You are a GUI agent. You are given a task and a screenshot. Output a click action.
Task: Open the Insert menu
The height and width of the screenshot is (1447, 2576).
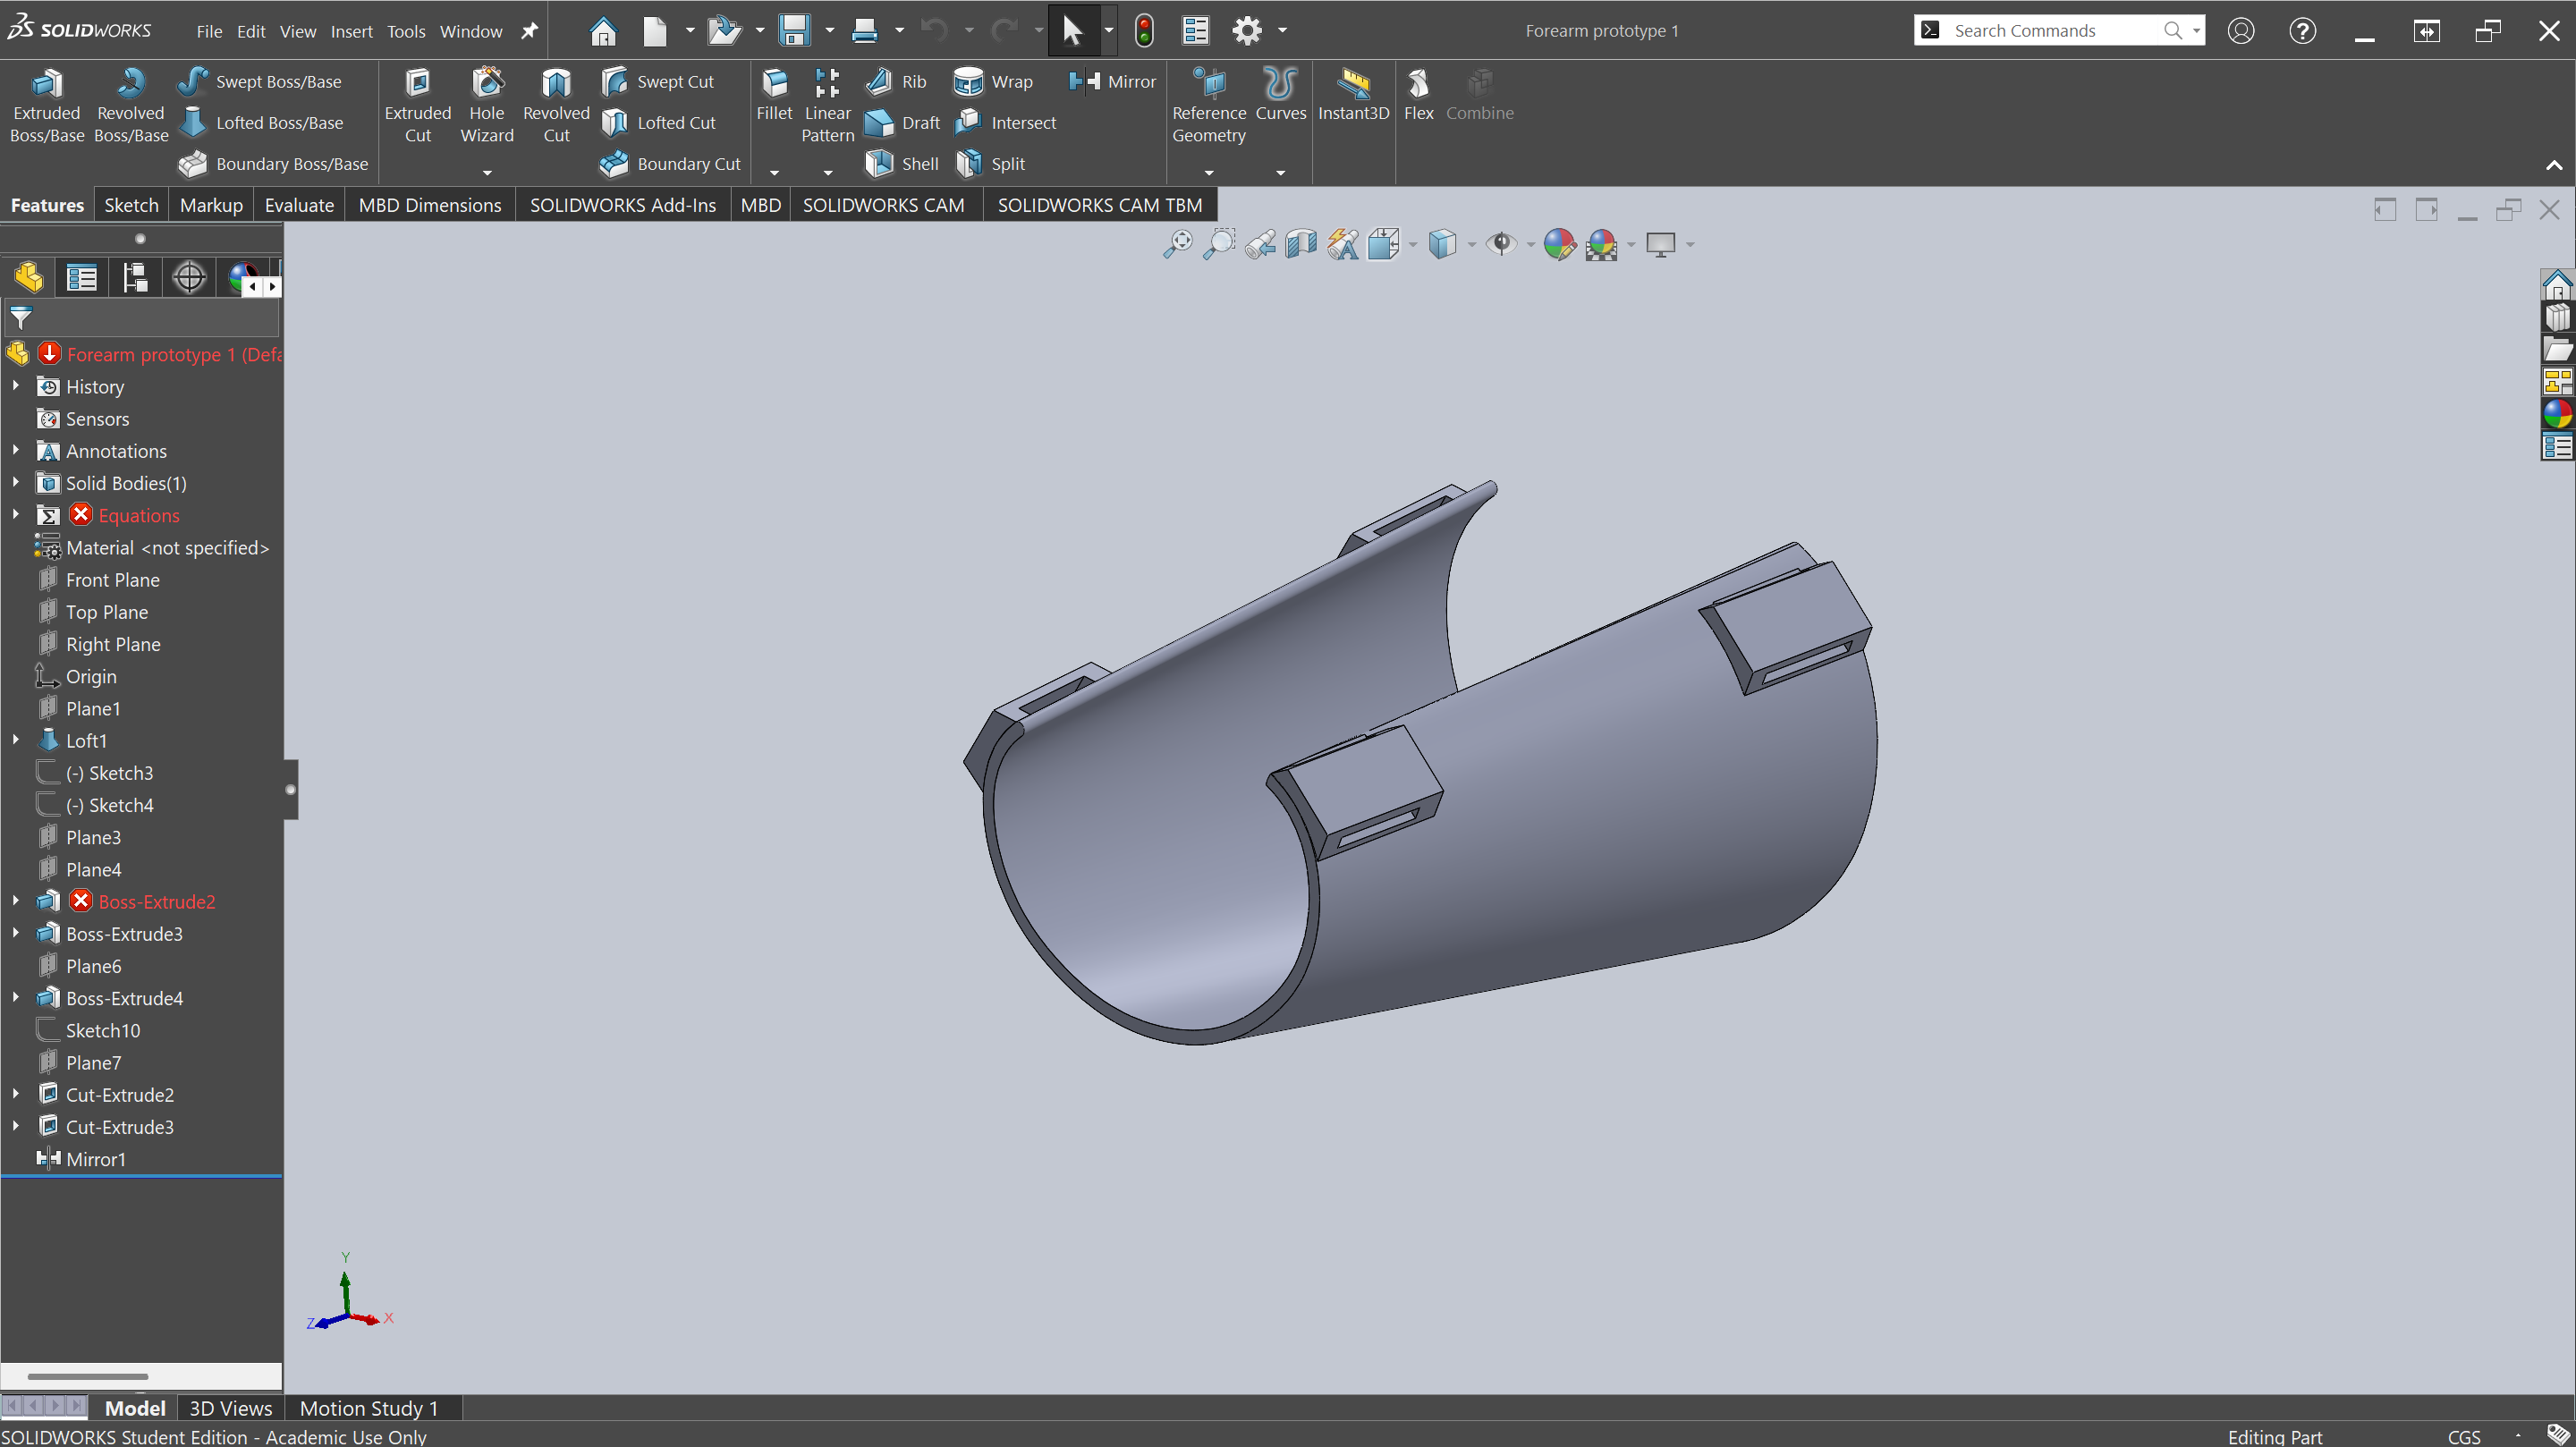coord(351,31)
